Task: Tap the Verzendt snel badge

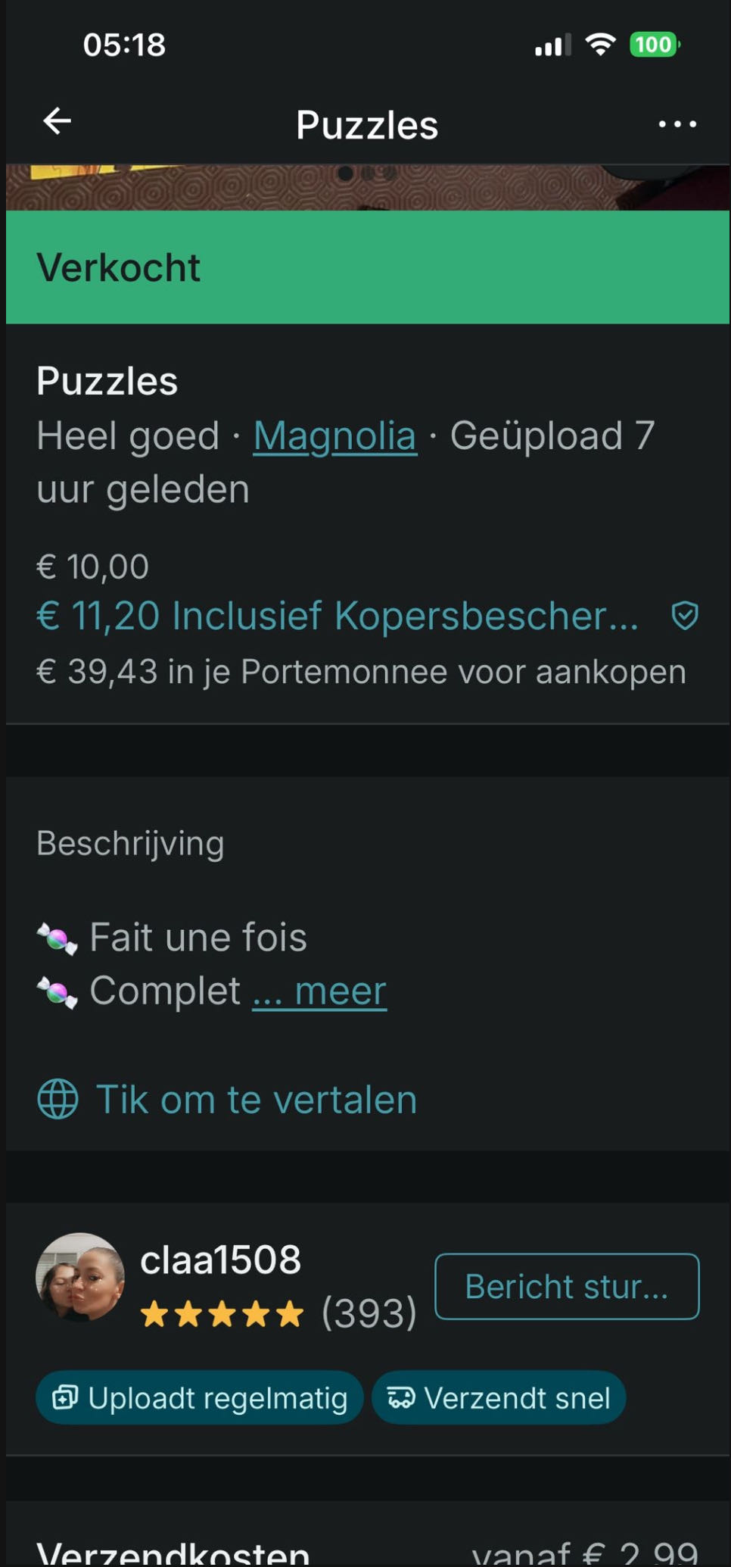Action: [x=499, y=1398]
